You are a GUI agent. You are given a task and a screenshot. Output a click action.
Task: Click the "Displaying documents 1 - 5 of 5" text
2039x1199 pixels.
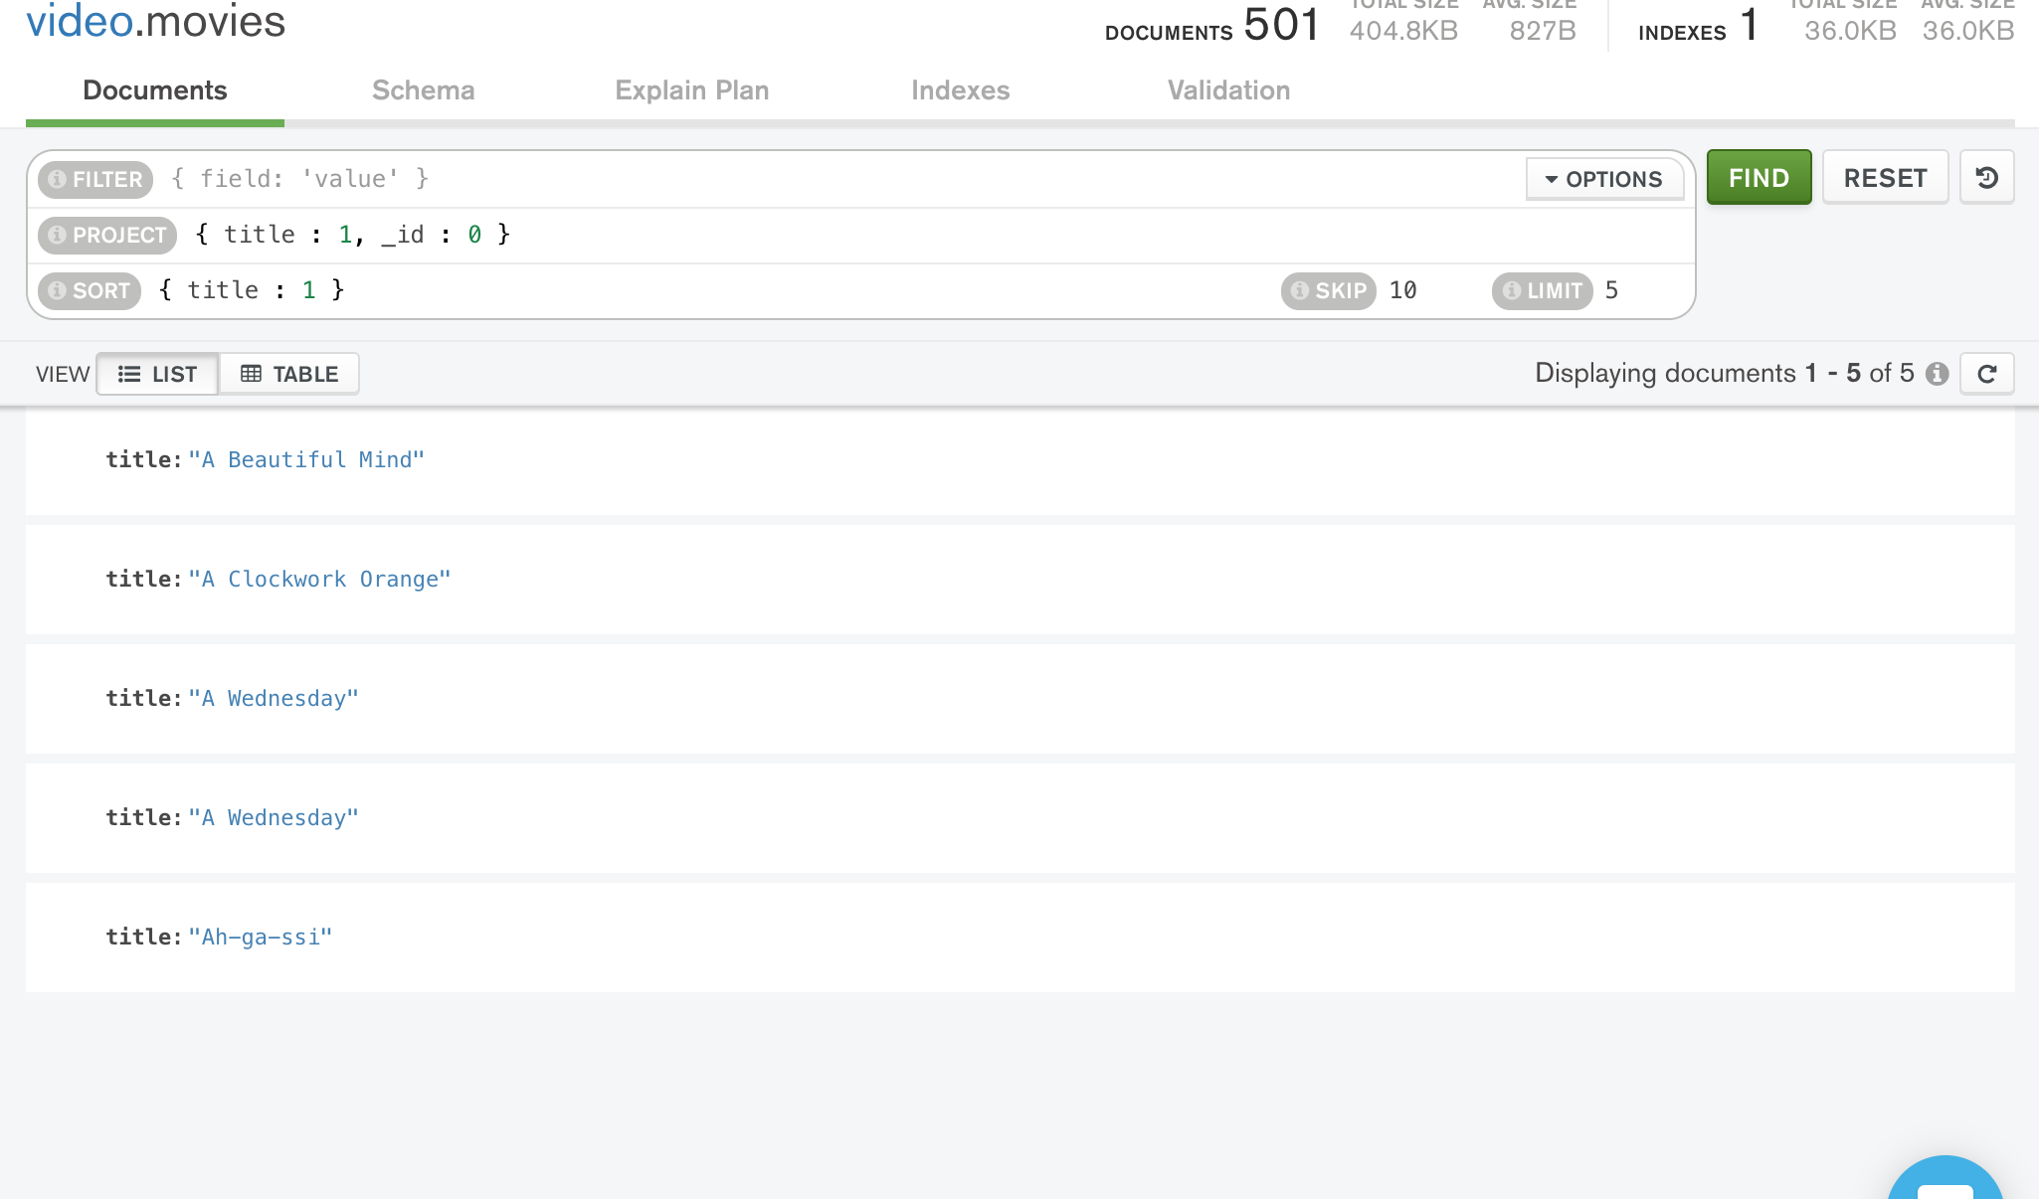(1725, 373)
